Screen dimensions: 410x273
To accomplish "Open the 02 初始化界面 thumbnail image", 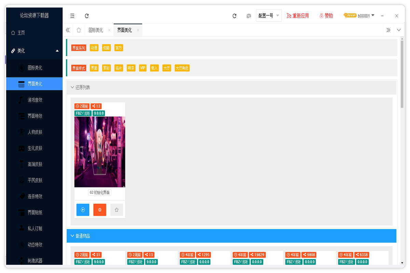I will tap(100, 152).
